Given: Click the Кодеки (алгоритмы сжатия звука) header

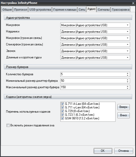Looking at the screenshot, I should pyautogui.click(x=68, y=97).
